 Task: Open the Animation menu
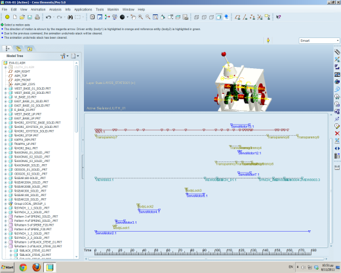tap(38, 9)
